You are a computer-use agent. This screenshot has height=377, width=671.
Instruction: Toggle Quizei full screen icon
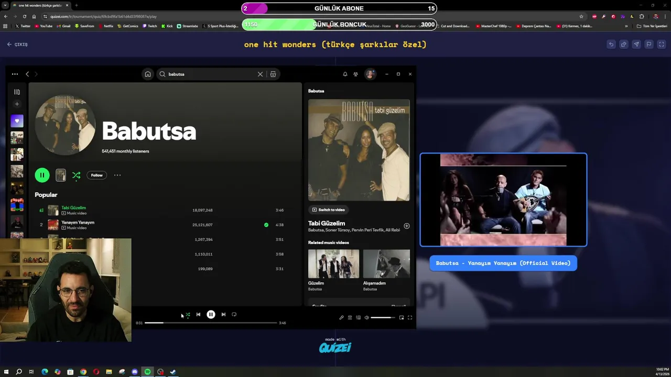coord(662,45)
